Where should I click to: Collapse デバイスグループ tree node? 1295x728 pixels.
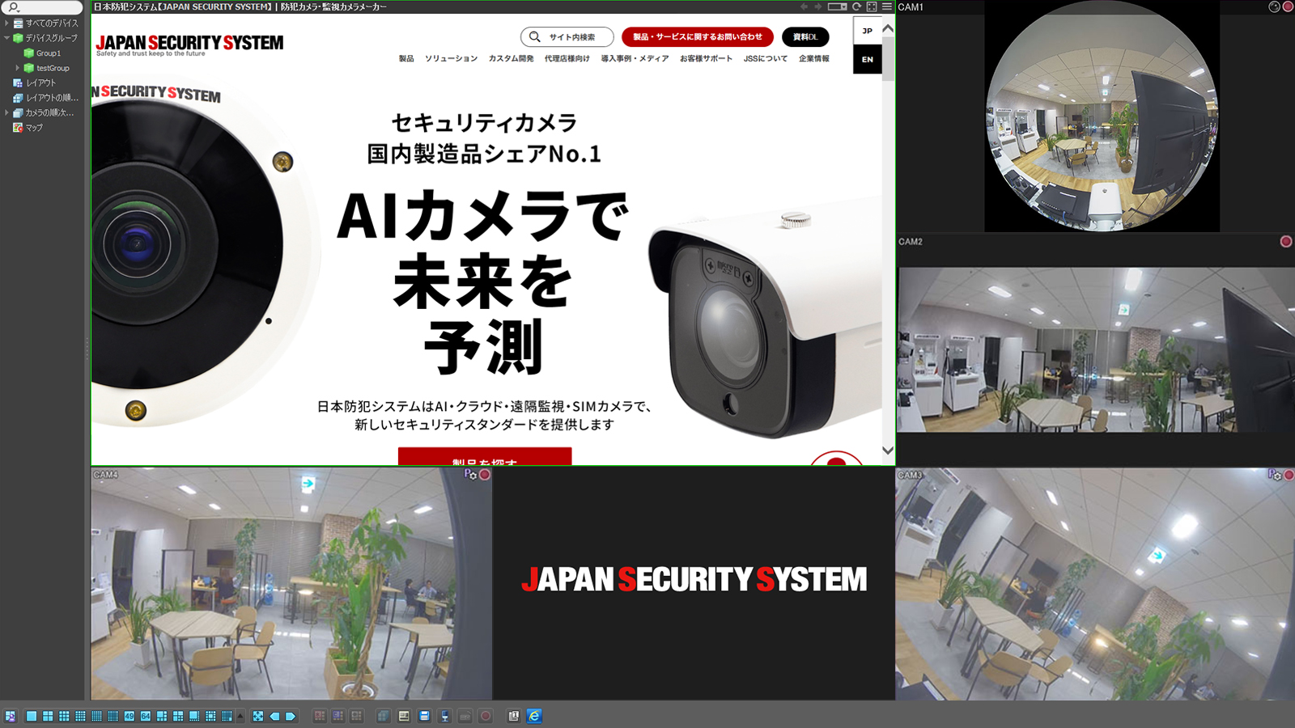coord(6,38)
